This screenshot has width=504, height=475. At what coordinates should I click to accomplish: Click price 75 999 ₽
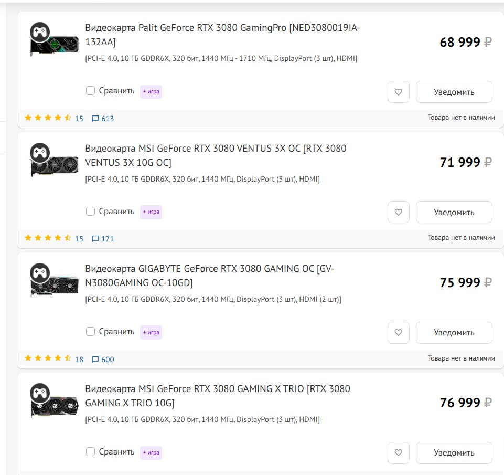[x=466, y=283]
